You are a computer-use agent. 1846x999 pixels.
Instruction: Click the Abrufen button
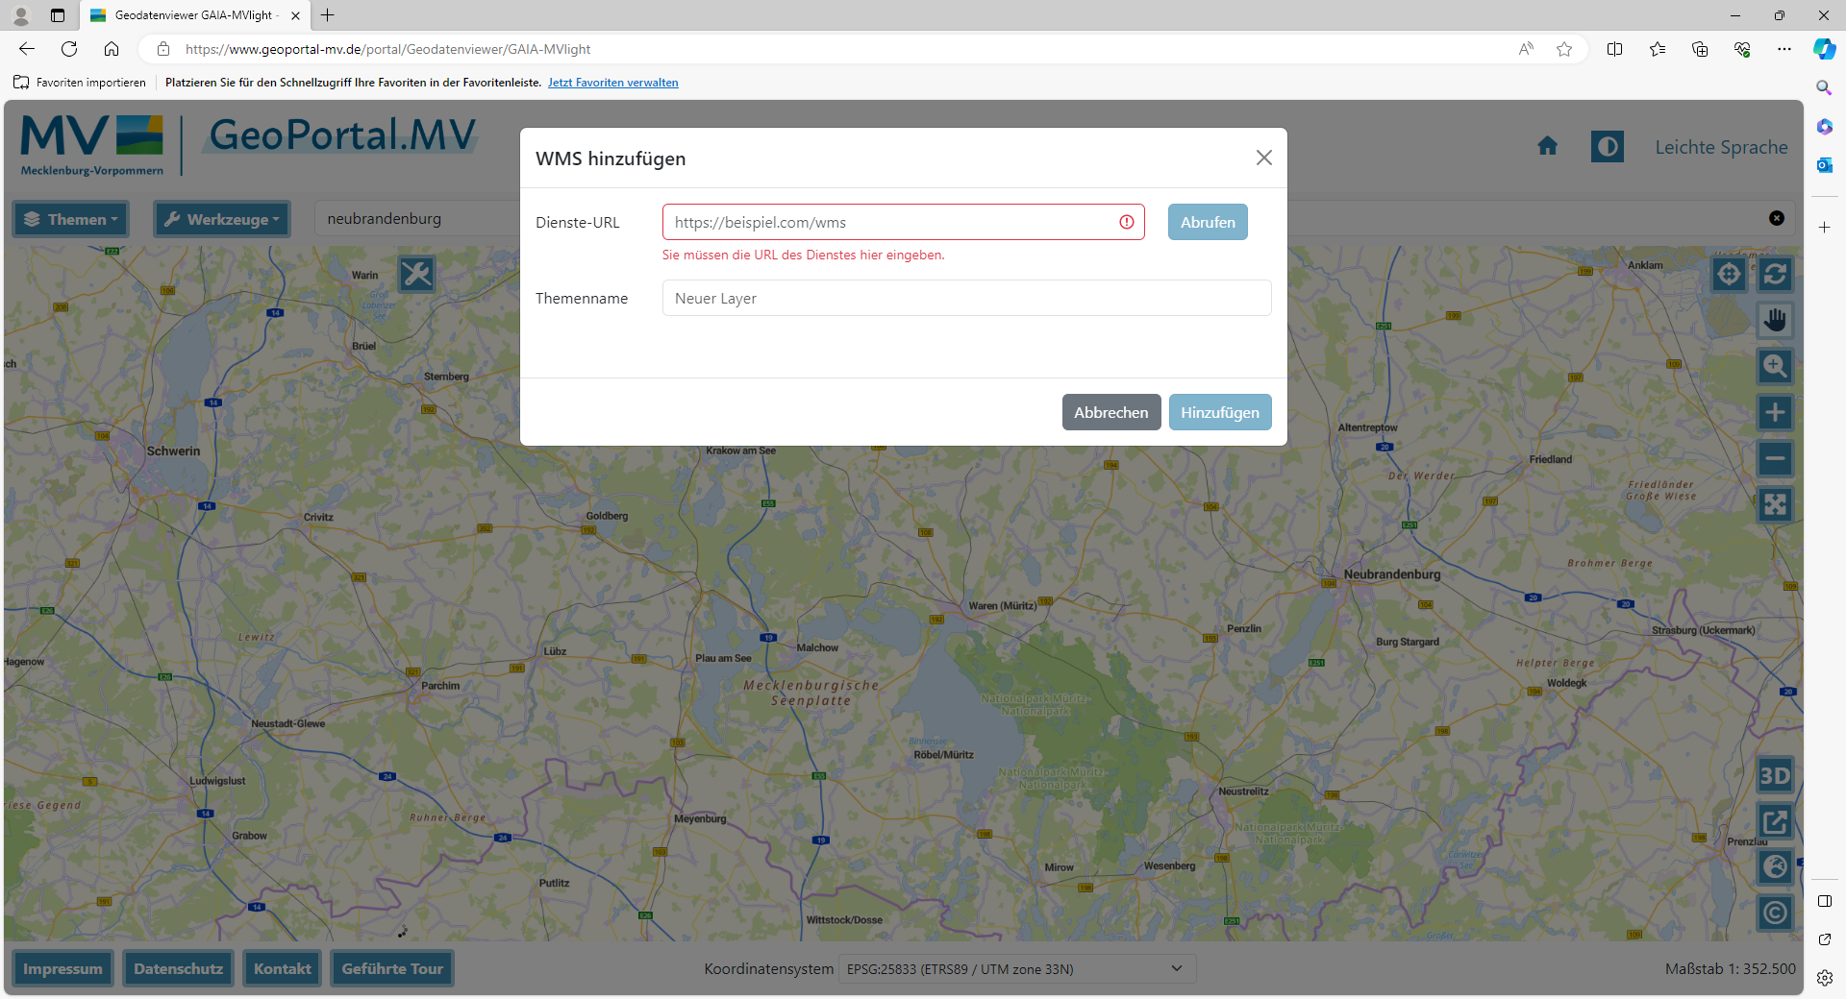(1208, 222)
